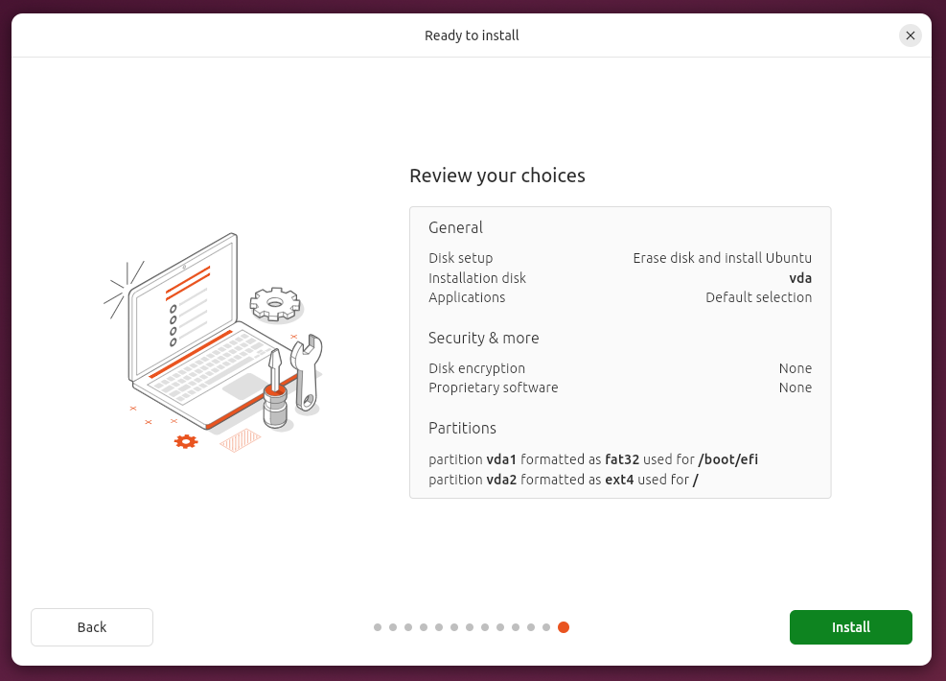This screenshot has height=681, width=946.
Task: Close the installer window
Action: [x=910, y=35]
